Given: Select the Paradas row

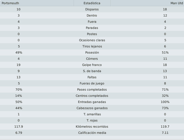Looking at the screenshot, I should coord(92,28).
